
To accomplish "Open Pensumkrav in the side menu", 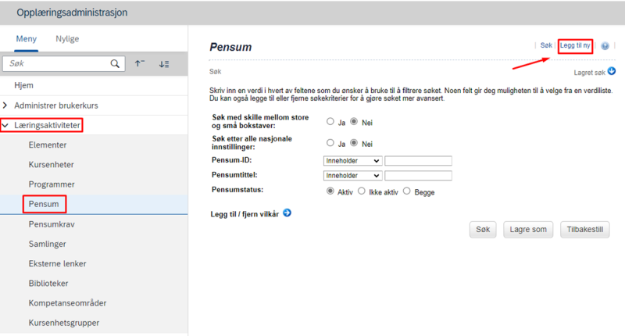I will [x=52, y=224].
